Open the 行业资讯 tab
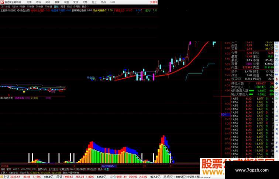Image resolution: width=279 pixels, height=179 pixels. pyautogui.click(x=46, y=173)
